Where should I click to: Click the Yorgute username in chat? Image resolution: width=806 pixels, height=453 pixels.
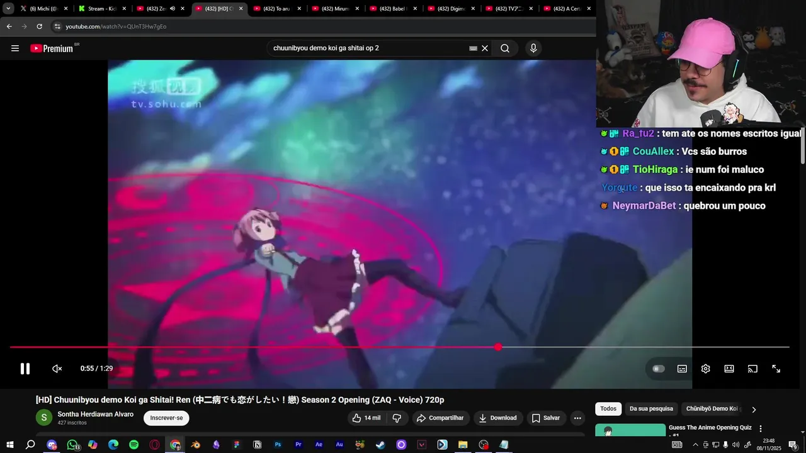click(x=620, y=187)
